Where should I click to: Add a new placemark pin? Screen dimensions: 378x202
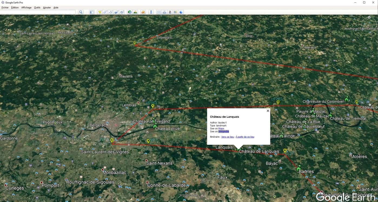tap(100, 12)
